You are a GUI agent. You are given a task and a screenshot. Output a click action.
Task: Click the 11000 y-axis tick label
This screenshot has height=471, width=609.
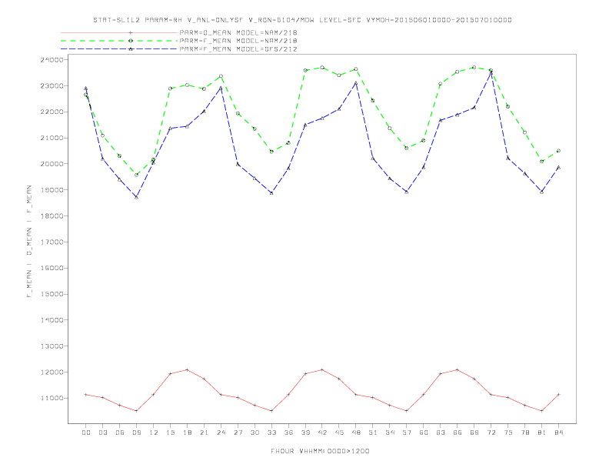click(52, 399)
